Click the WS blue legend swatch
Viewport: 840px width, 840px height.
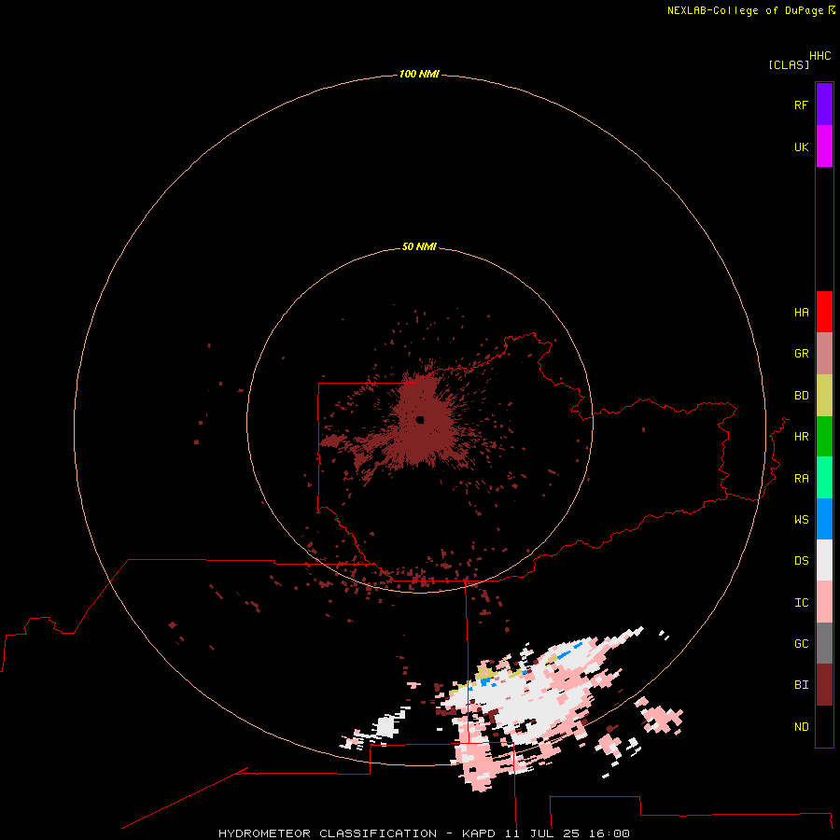pos(824,519)
